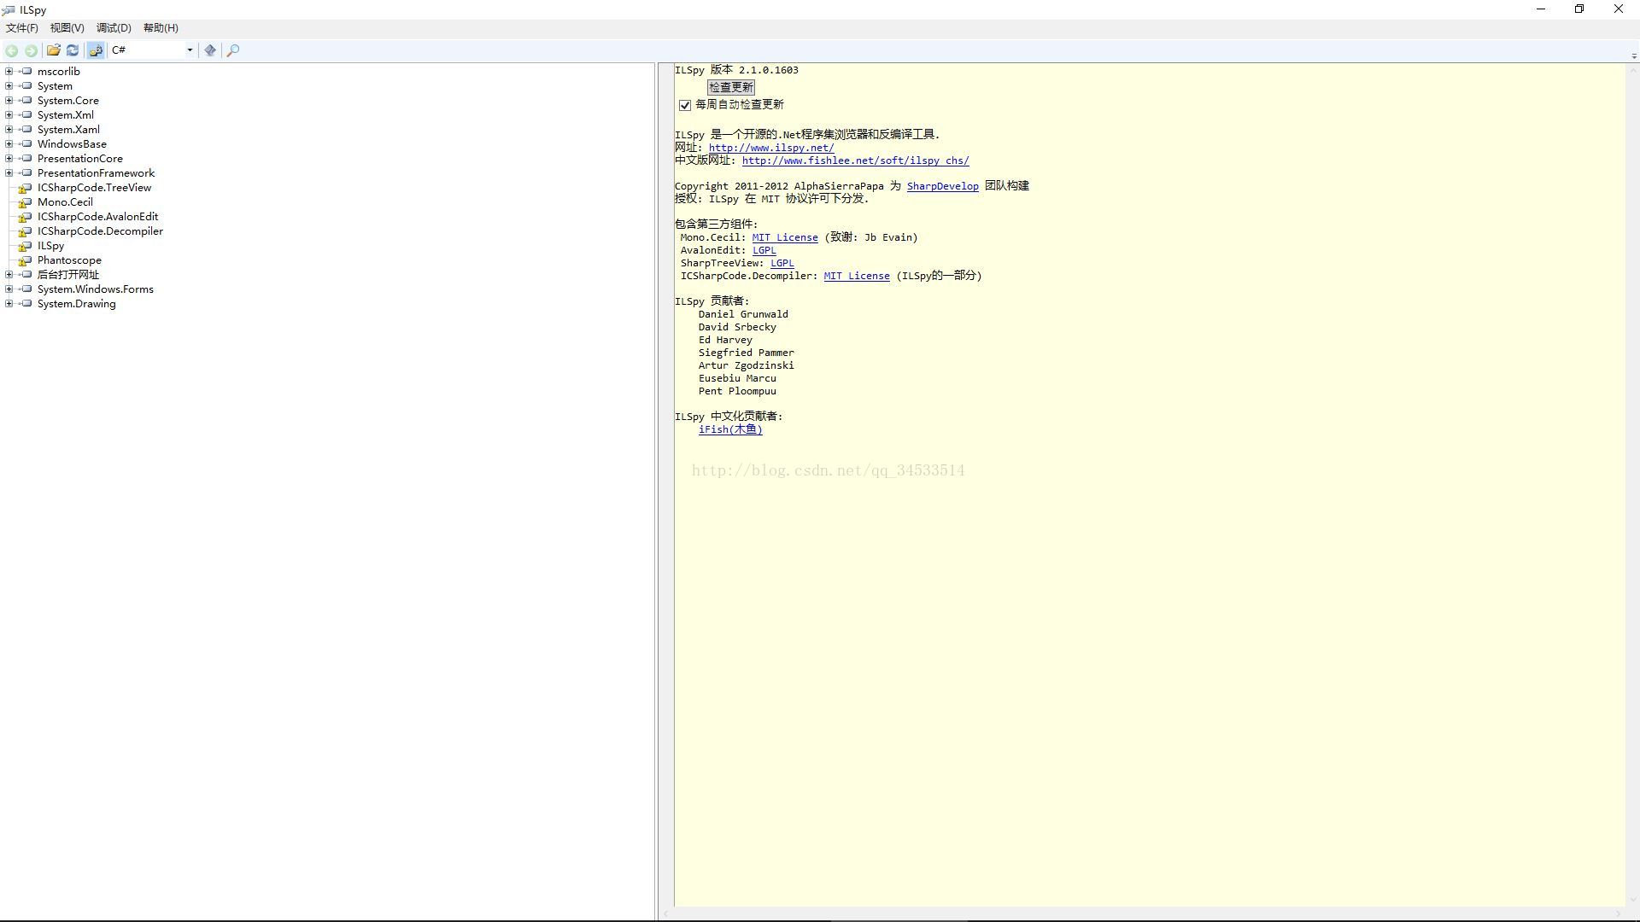
Task: Expand the System.Core assembly node
Action: pos(9,101)
